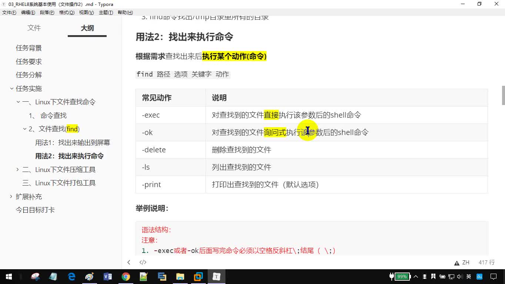The width and height of the screenshot is (505, 284).
Task: Click the -ok table cell
Action: [171, 132]
